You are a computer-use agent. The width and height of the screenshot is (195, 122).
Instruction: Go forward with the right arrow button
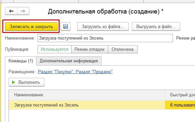coord(23,11)
